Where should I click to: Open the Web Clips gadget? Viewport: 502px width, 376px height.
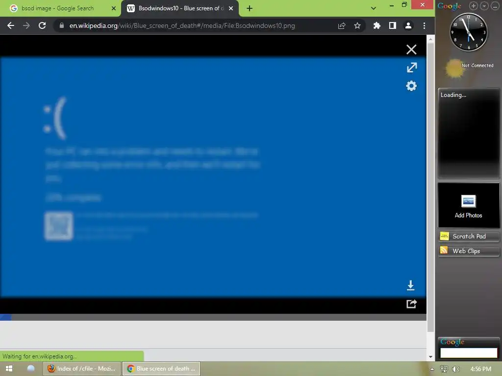[x=469, y=251]
